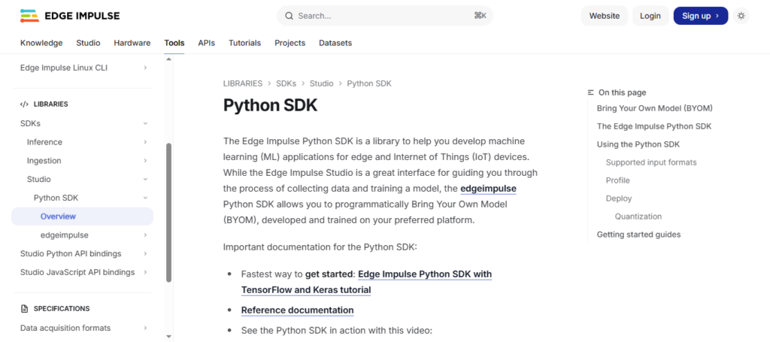Click the sidebar vertical scrollbar thumb

[169, 213]
